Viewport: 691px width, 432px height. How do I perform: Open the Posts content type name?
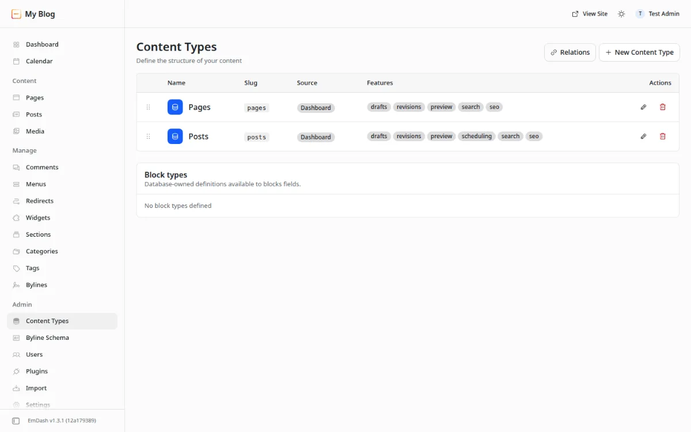[199, 137]
